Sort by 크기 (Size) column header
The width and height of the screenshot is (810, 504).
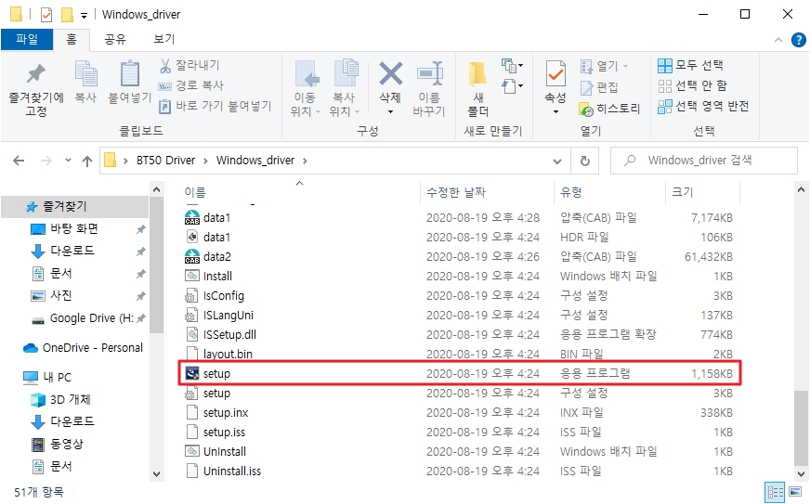682,193
